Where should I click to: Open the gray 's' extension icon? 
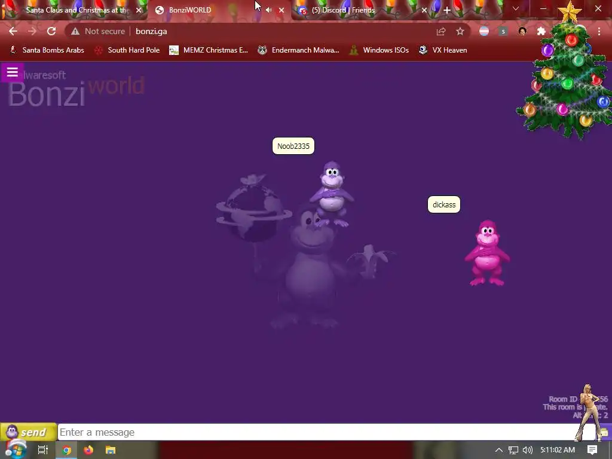tap(503, 31)
